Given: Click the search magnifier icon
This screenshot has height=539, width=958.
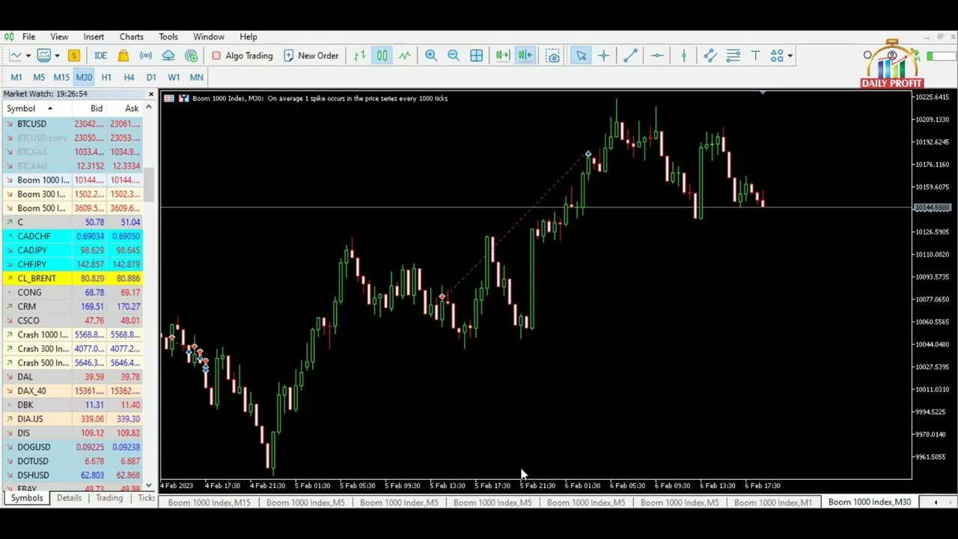Looking at the screenshot, I should tap(867, 55).
